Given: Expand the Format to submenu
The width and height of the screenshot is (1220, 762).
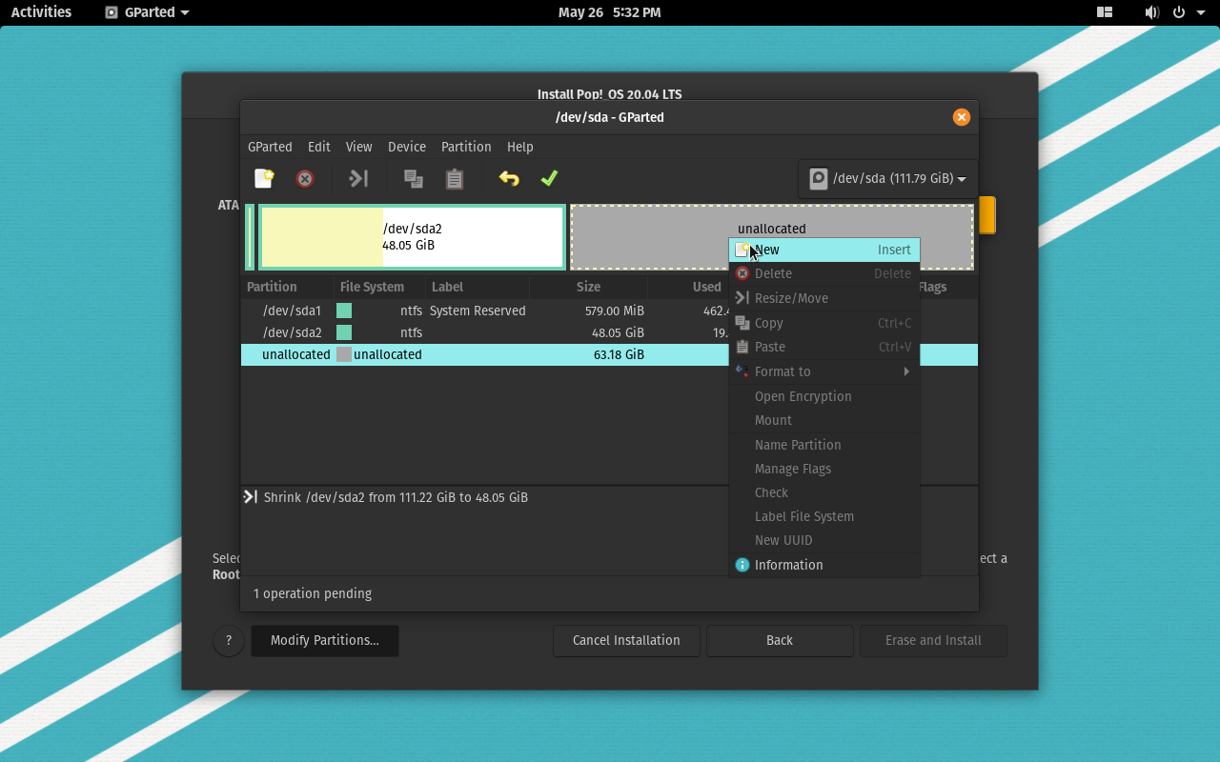Looking at the screenshot, I should click(823, 371).
